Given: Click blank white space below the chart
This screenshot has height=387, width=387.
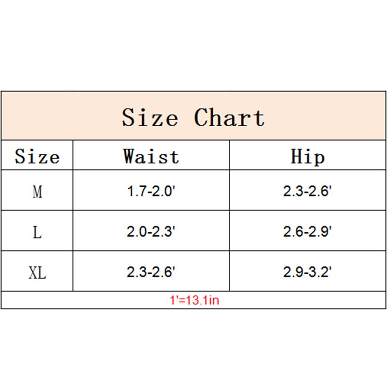Looking at the screenshot, I should [x=193, y=348].
